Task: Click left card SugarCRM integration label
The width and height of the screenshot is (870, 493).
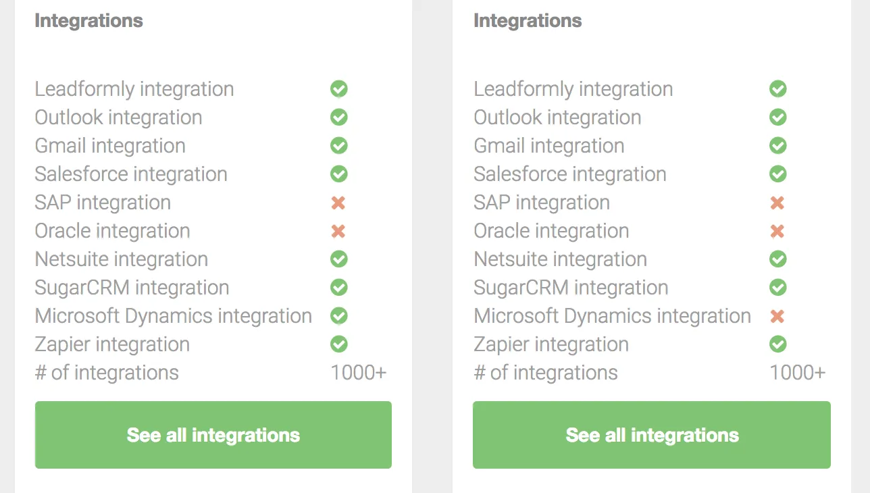Action: 132,288
